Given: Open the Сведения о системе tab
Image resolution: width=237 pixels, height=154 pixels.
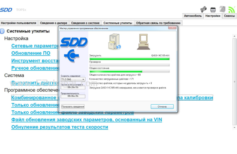Looking at the screenshot, I should tap(85, 23).
